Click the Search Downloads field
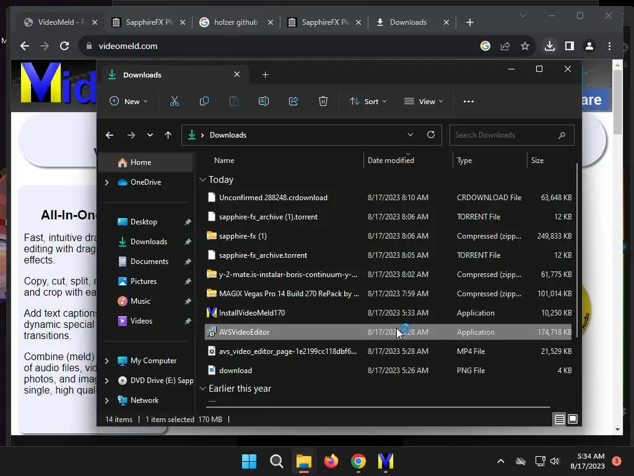Viewport: 634px width, 476px height. [511, 135]
